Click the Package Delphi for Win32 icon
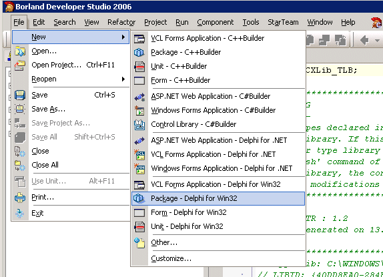The image size is (383, 277). [x=139, y=198]
